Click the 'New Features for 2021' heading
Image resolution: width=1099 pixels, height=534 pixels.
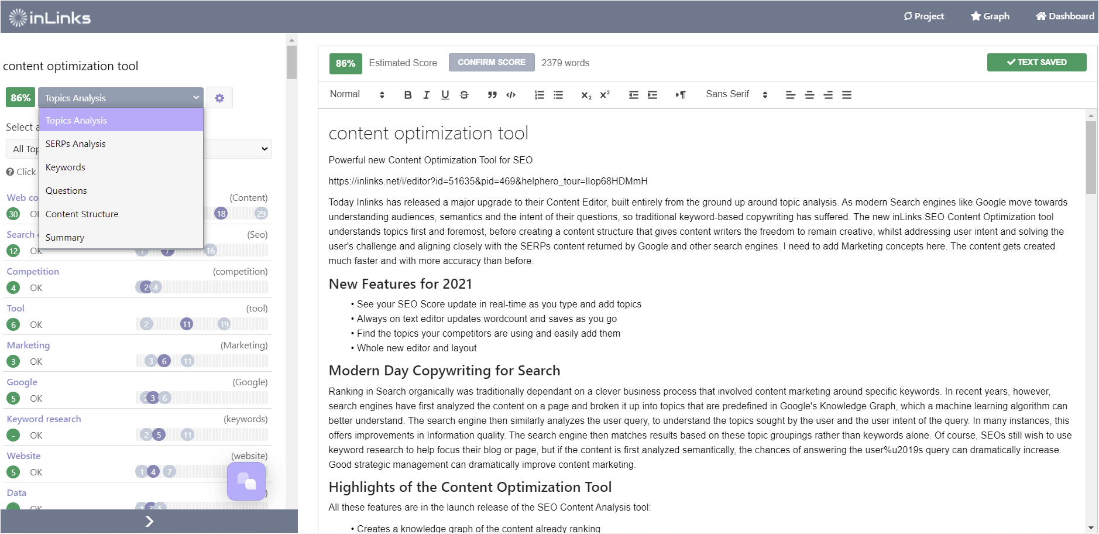pos(400,284)
